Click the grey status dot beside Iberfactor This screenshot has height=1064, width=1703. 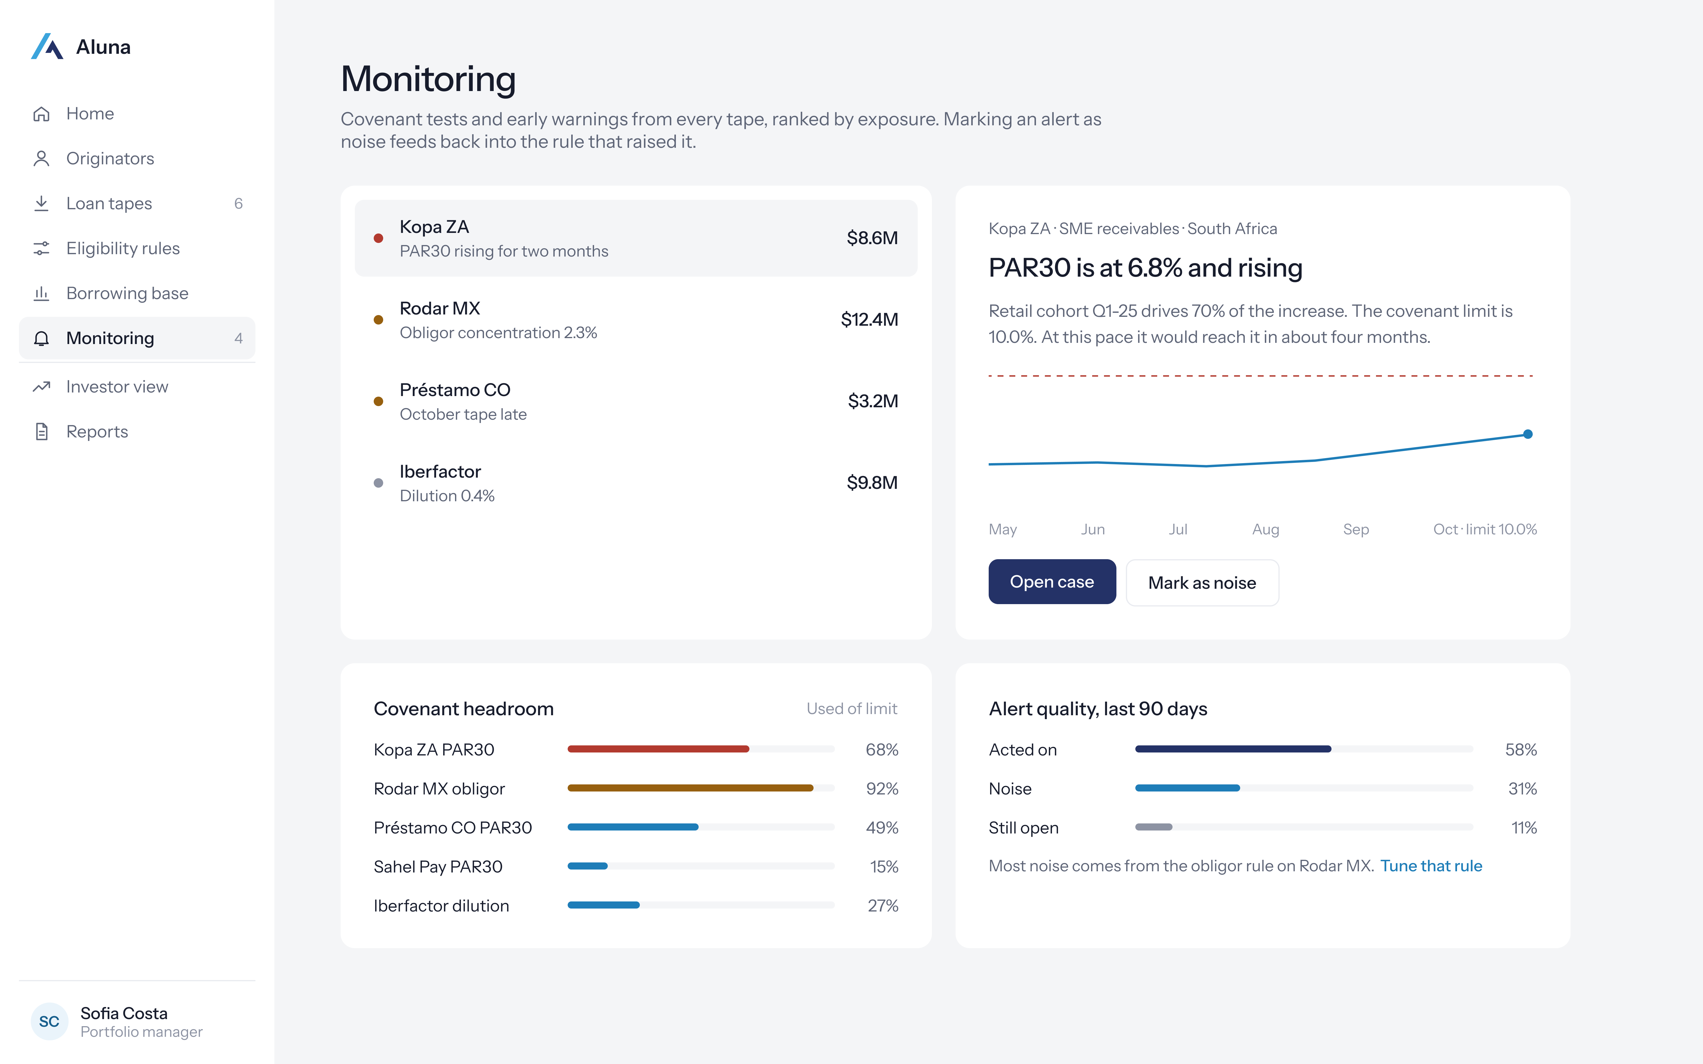point(379,483)
